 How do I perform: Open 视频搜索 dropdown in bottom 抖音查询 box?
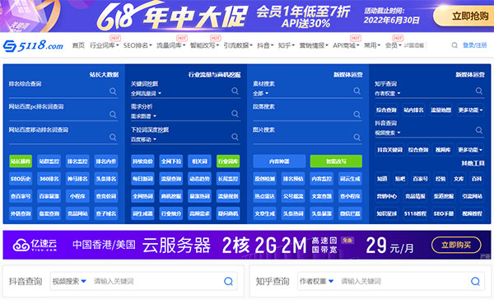click(x=69, y=281)
